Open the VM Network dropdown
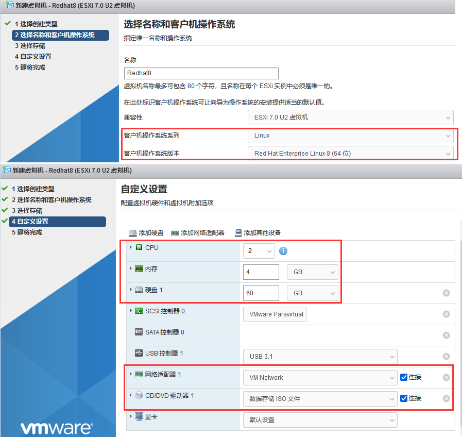The width and height of the screenshot is (462, 437). [320, 377]
